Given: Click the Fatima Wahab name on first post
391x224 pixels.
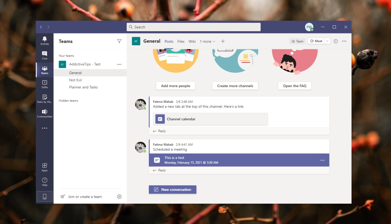Looking at the screenshot, I should click(163, 102).
